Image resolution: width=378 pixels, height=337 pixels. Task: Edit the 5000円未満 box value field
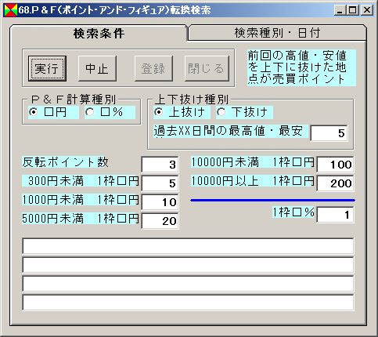[160, 221]
